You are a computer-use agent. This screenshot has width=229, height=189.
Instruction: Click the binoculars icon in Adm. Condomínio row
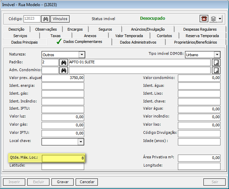click(x=63, y=70)
